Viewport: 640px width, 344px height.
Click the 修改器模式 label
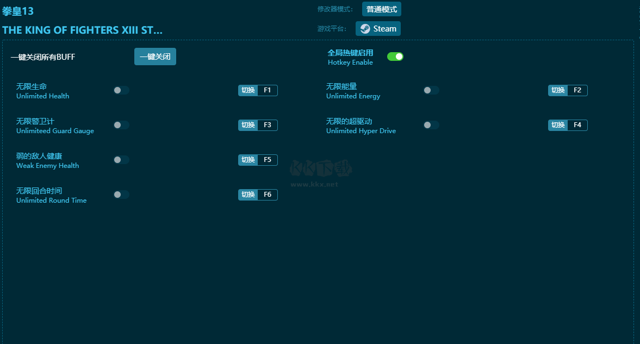(x=335, y=9)
